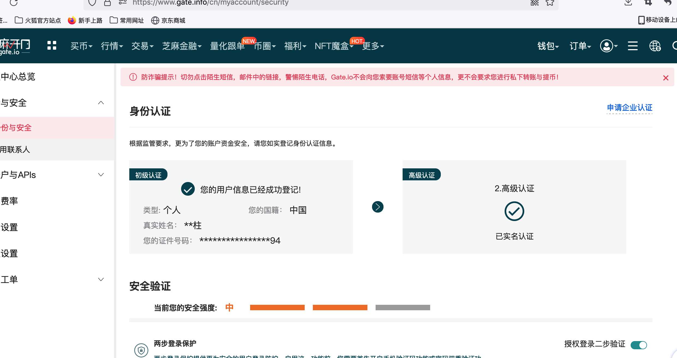The height and width of the screenshot is (358, 677).
Task: Expand the 户与APIs sidebar section
Action: coord(101,175)
